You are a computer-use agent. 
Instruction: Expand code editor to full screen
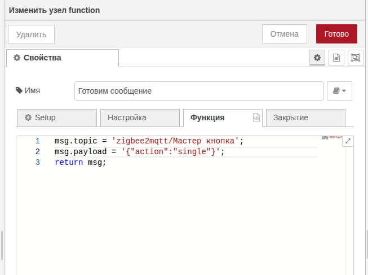click(348, 141)
